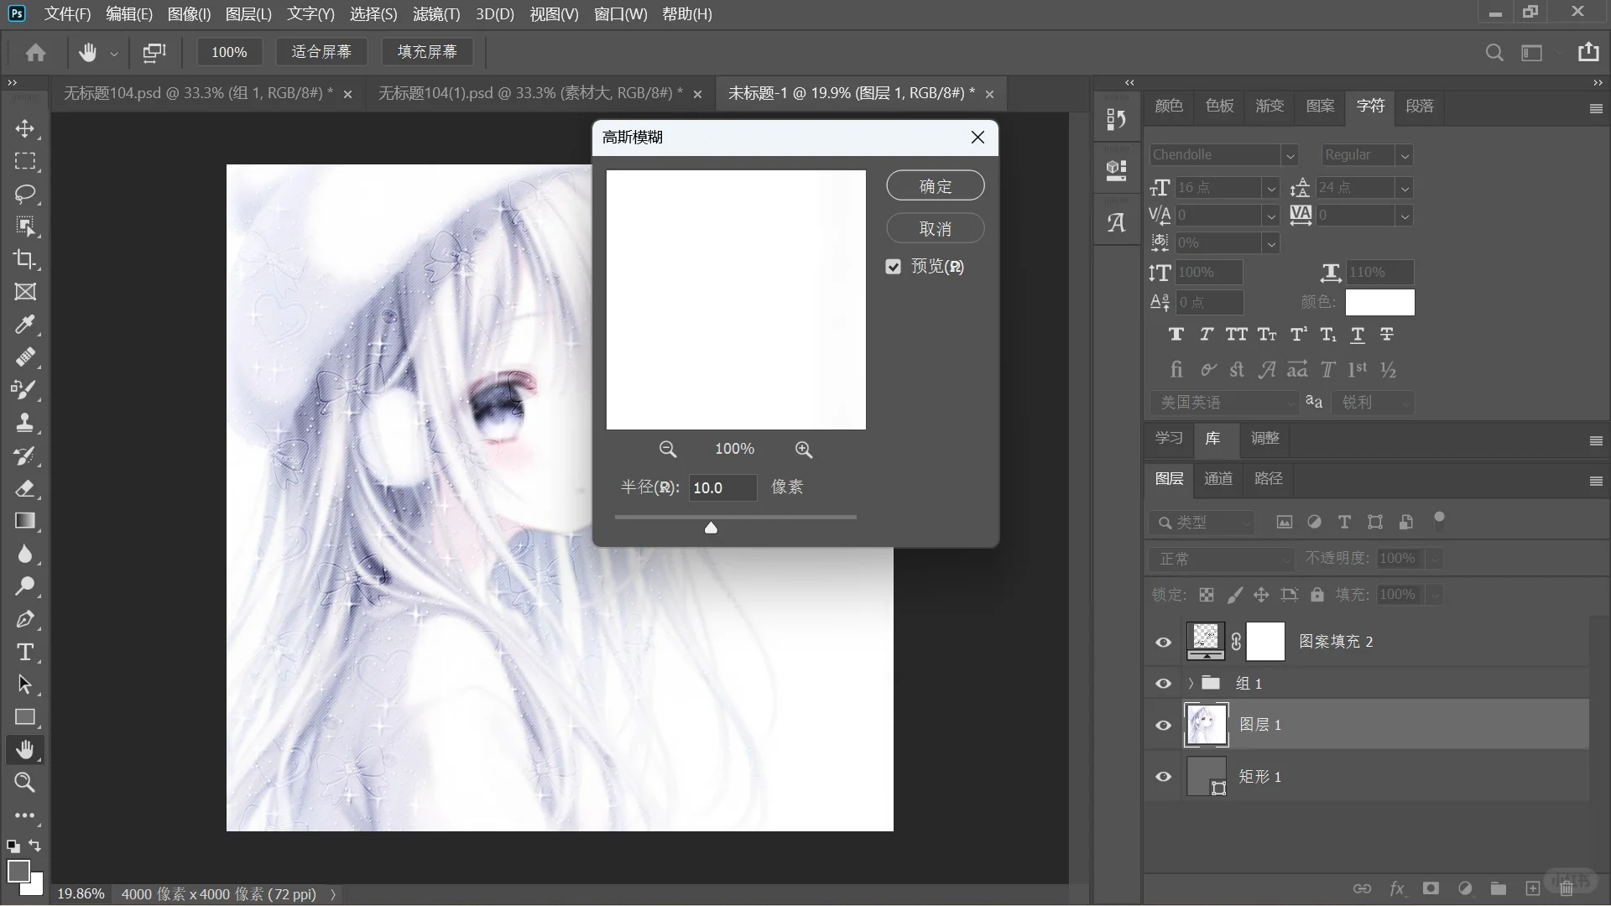The image size is (1611, 906).
Task: Open the Chendolle font family dropdown
Action: [1290, 155]
